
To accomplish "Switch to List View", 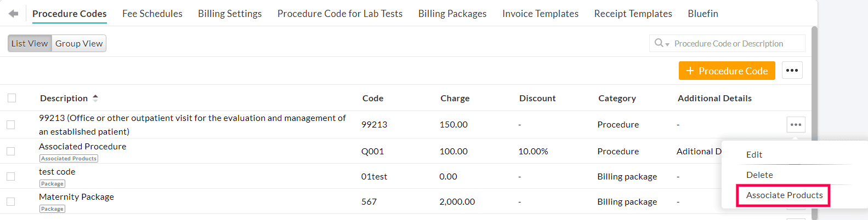I will 30,43.
